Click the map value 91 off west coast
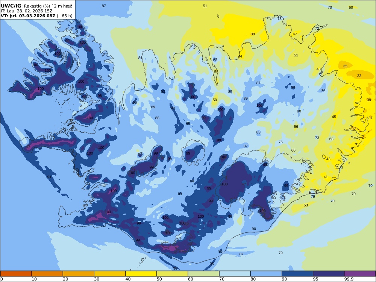376x282 pixels. tap(49, 177)
